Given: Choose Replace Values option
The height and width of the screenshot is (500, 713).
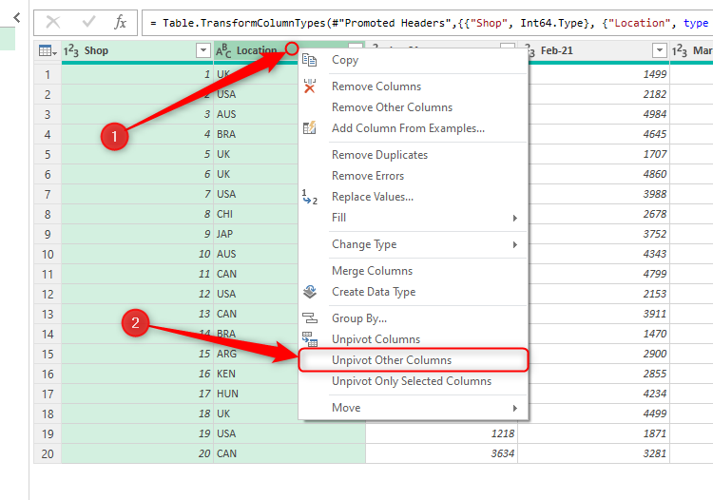Looking at the screenshot, I should point(372,197).
